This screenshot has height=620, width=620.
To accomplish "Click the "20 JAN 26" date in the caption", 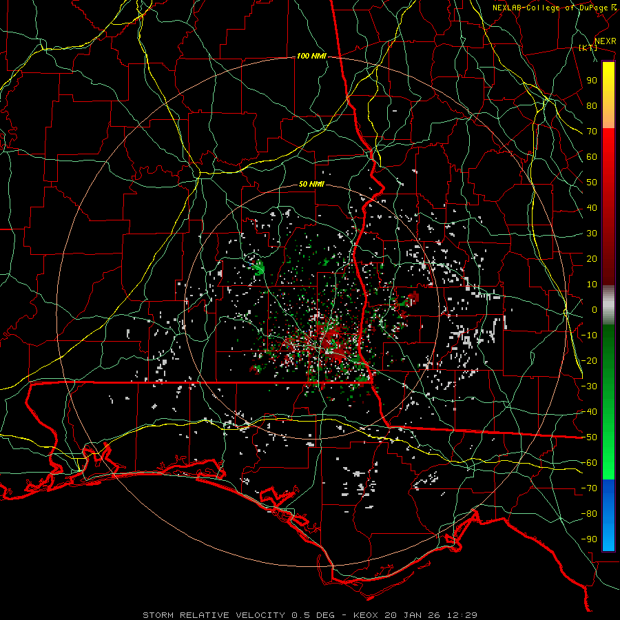I will [x=413, y=615].
